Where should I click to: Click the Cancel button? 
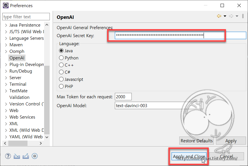226,156
